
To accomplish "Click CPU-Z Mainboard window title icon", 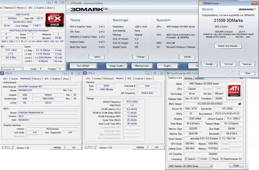I will pyautogui.click(x=2, y=73).
